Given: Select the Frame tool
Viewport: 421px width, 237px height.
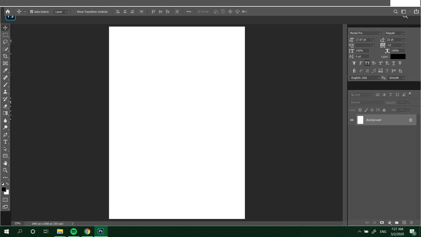Looking at the screenshot, I should tap(5, 63).
